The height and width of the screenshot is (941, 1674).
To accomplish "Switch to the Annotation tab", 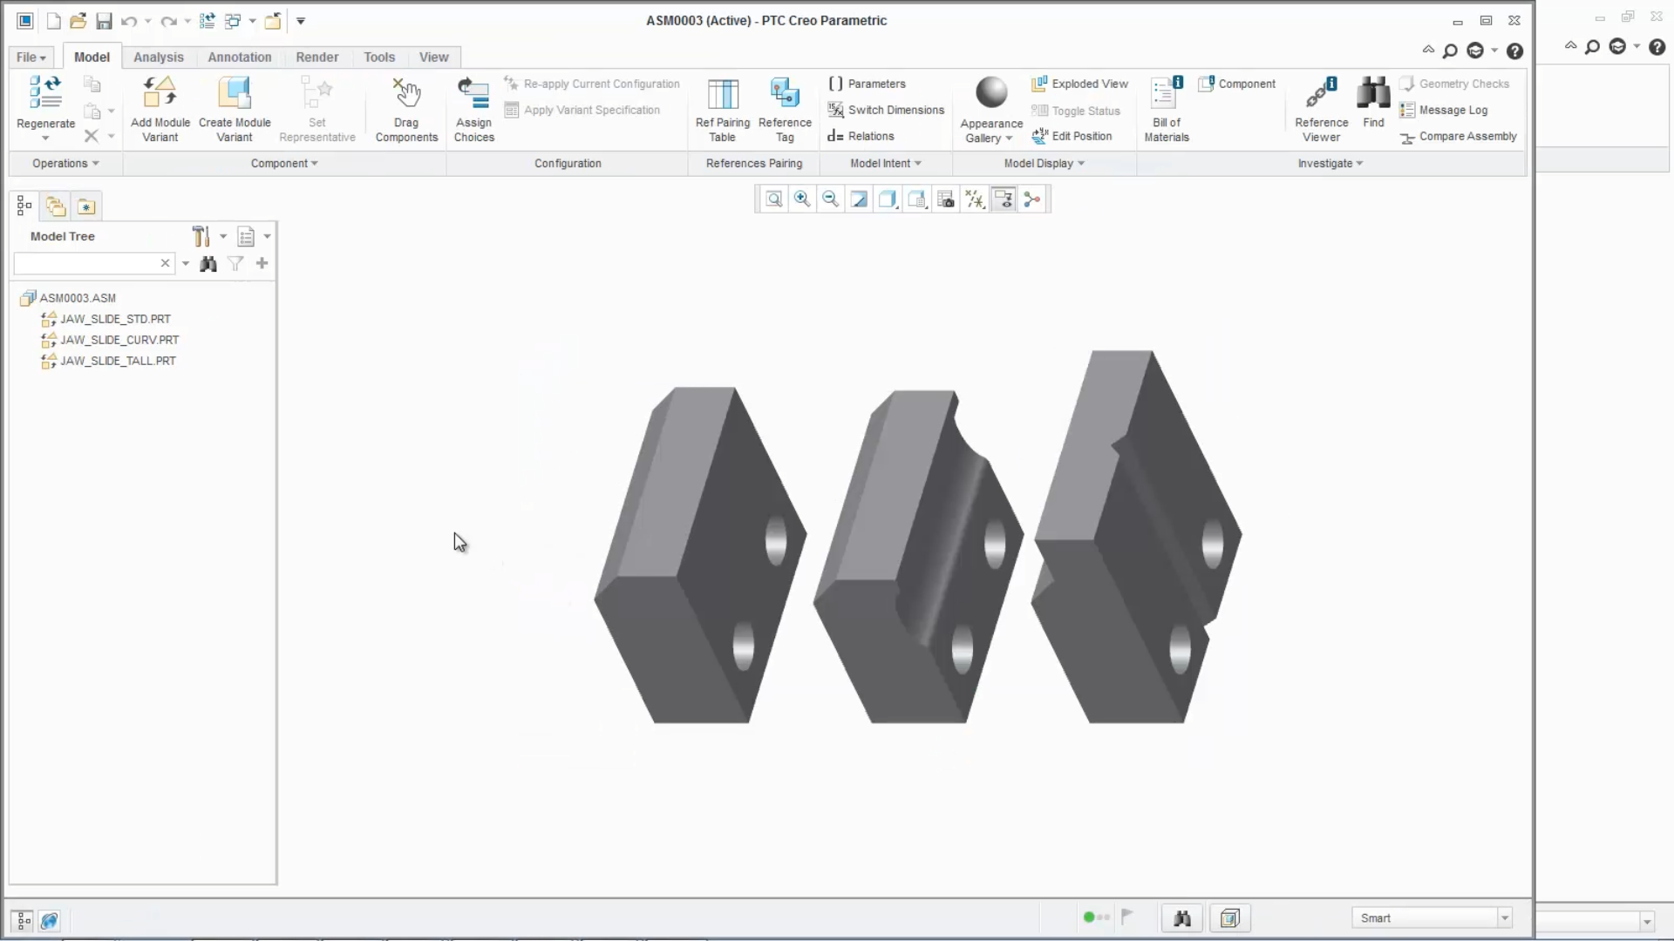I will (240, 58).
